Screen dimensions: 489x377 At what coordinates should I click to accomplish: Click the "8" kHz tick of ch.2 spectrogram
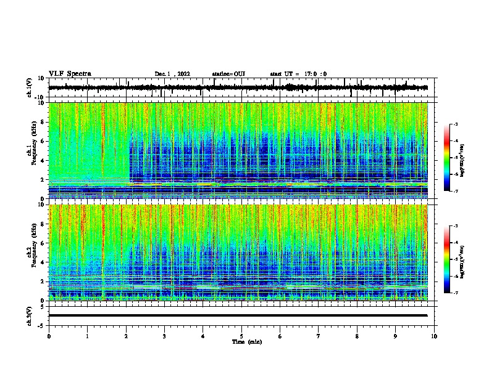(43, 224)
